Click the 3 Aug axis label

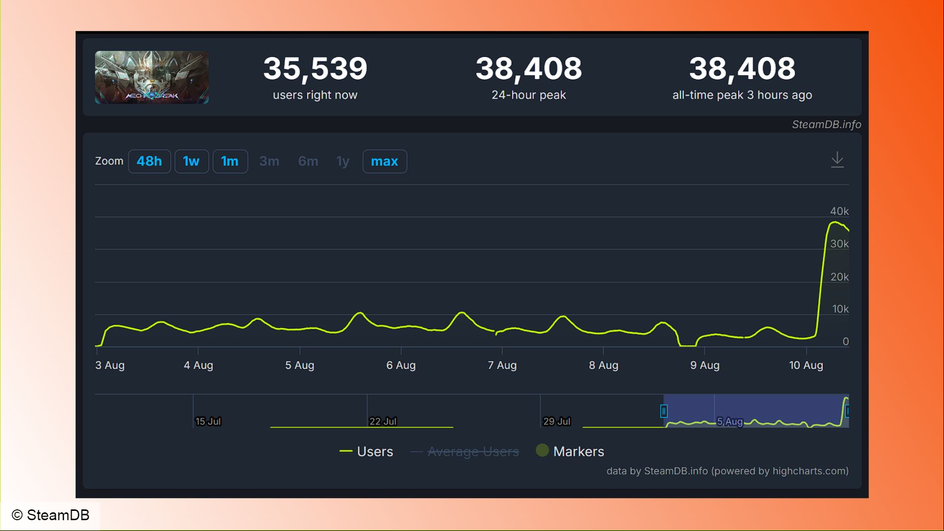(110, 365)
